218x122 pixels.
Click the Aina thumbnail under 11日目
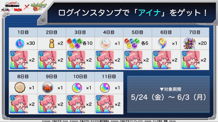tap(105, 104)
